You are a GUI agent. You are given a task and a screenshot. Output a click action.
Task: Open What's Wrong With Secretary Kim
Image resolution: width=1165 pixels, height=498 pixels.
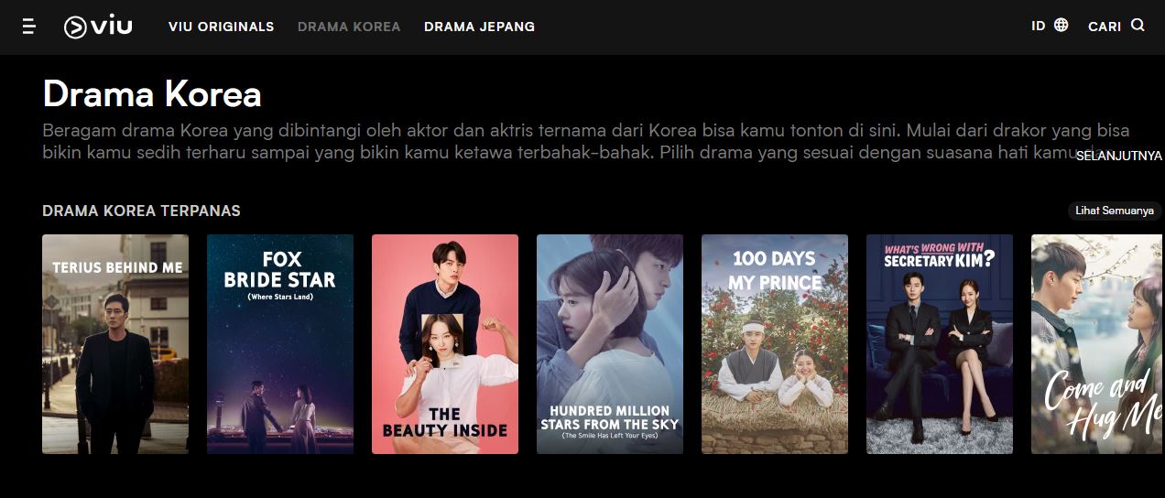pos(940,344)
